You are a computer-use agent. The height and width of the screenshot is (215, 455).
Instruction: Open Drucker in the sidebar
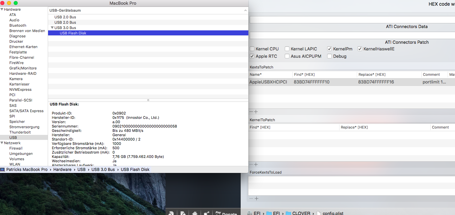(16, 41)
